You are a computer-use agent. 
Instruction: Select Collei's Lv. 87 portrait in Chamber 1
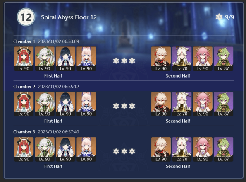pyautogui.click(x=224, y=59)
